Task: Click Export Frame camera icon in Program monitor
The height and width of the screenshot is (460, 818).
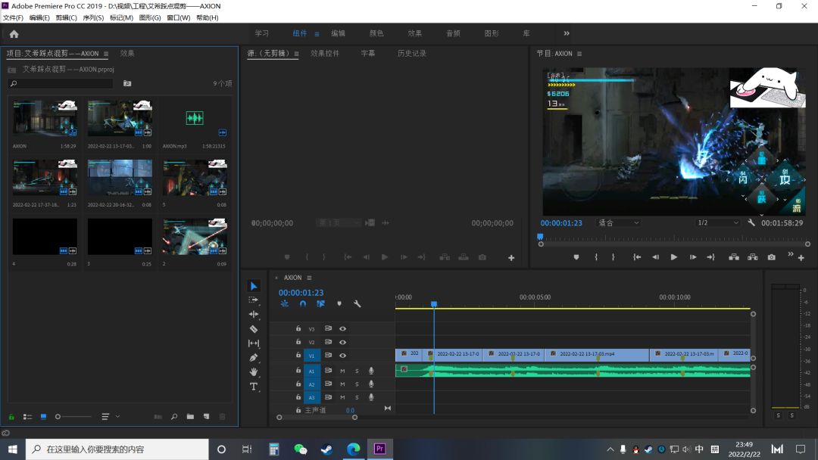Action: pos(772,256)
